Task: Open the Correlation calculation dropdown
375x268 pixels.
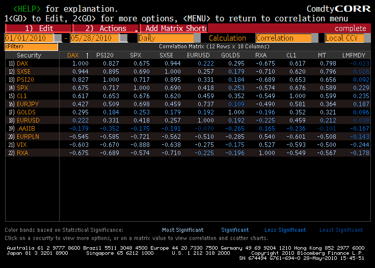Action: pyautogui.click(x=287, y=38)
